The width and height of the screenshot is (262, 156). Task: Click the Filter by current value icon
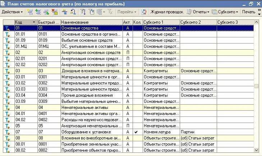92,12
